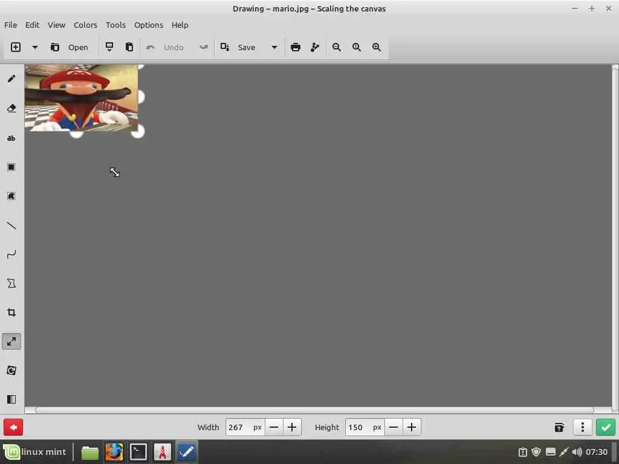Open the Options menu
The width and height of the screenshot is (619, 464).
tap(149, 25)
